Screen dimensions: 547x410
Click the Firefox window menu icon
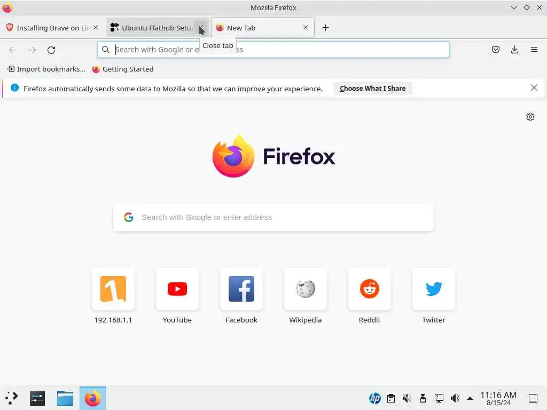pyautogui.click(x=7, y=7)
